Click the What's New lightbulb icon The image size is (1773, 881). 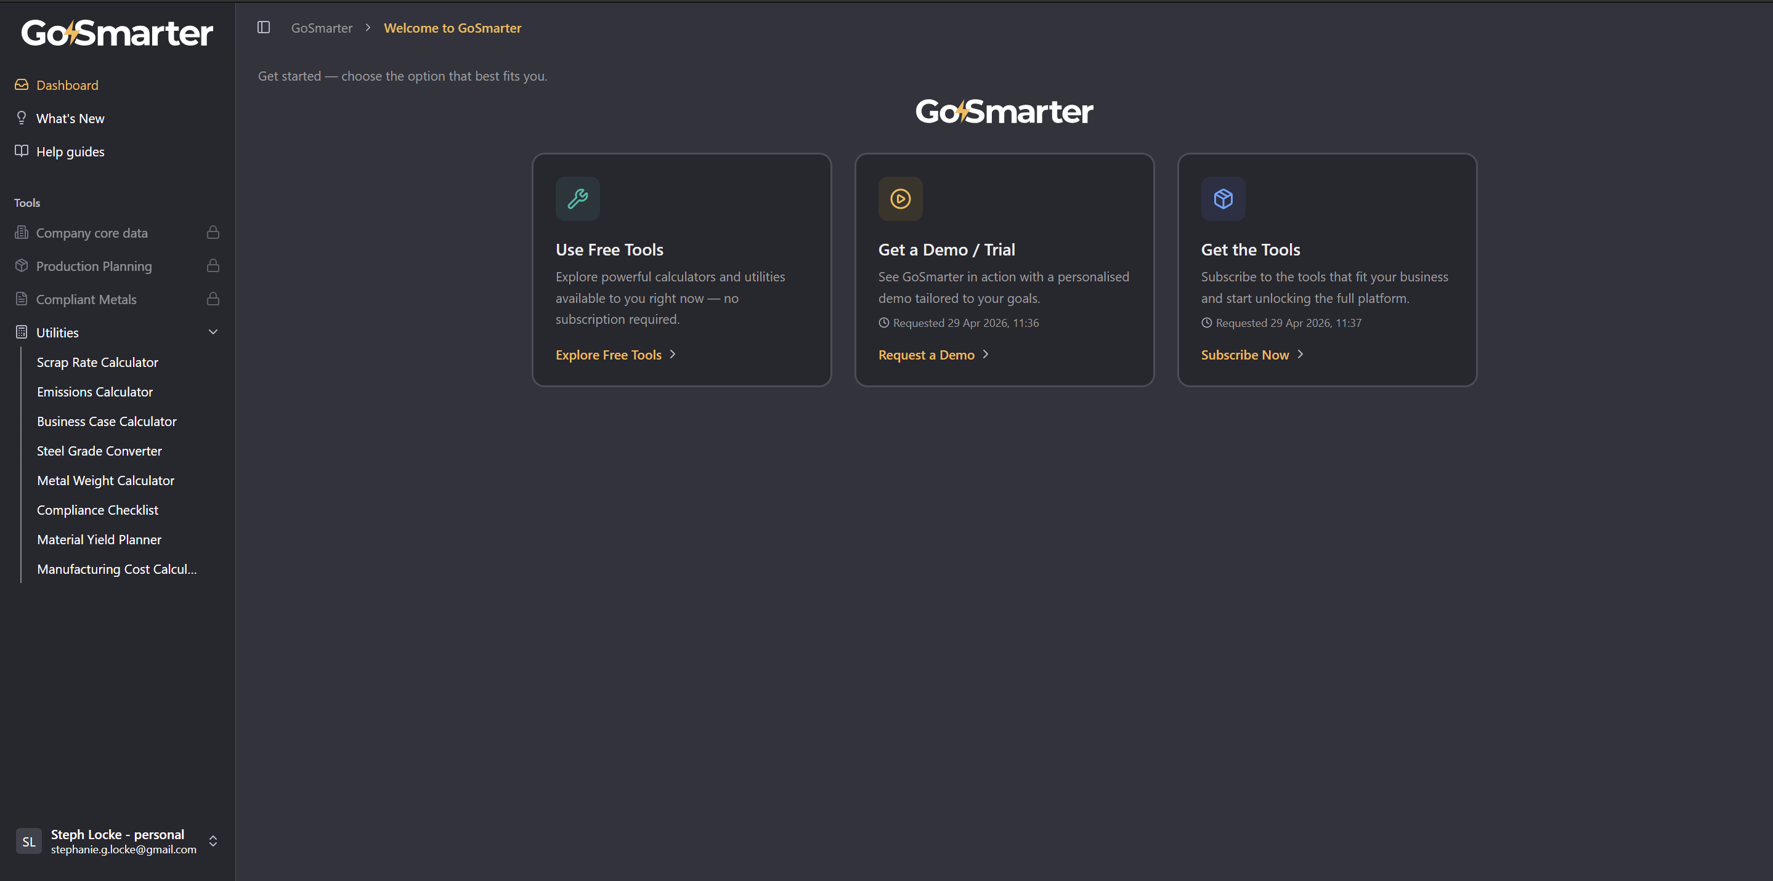point(22,118)
